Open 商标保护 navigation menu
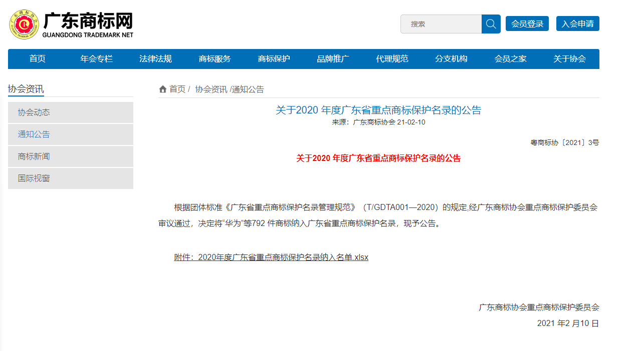 coord(274,59)
